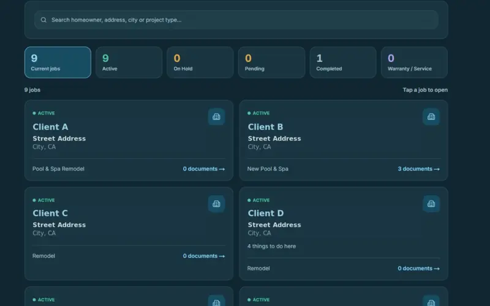Open the Client B job

tap(344, 141)
